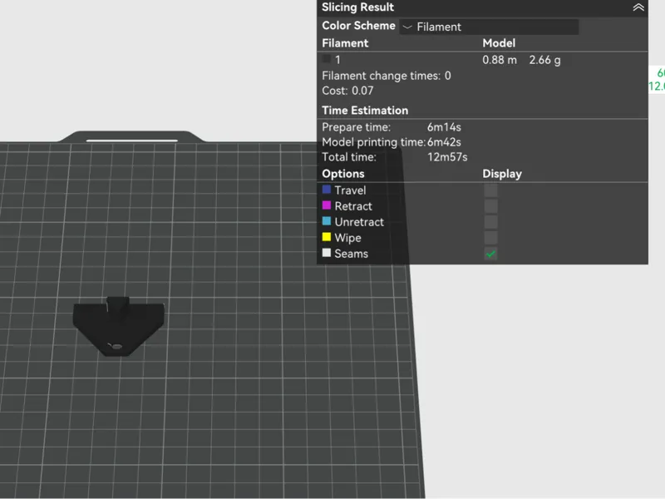The width and height of the screenshot is (665, 499).
Task: Click the 'Cost: 0.07' text
Action: click(x=347, y=91)
